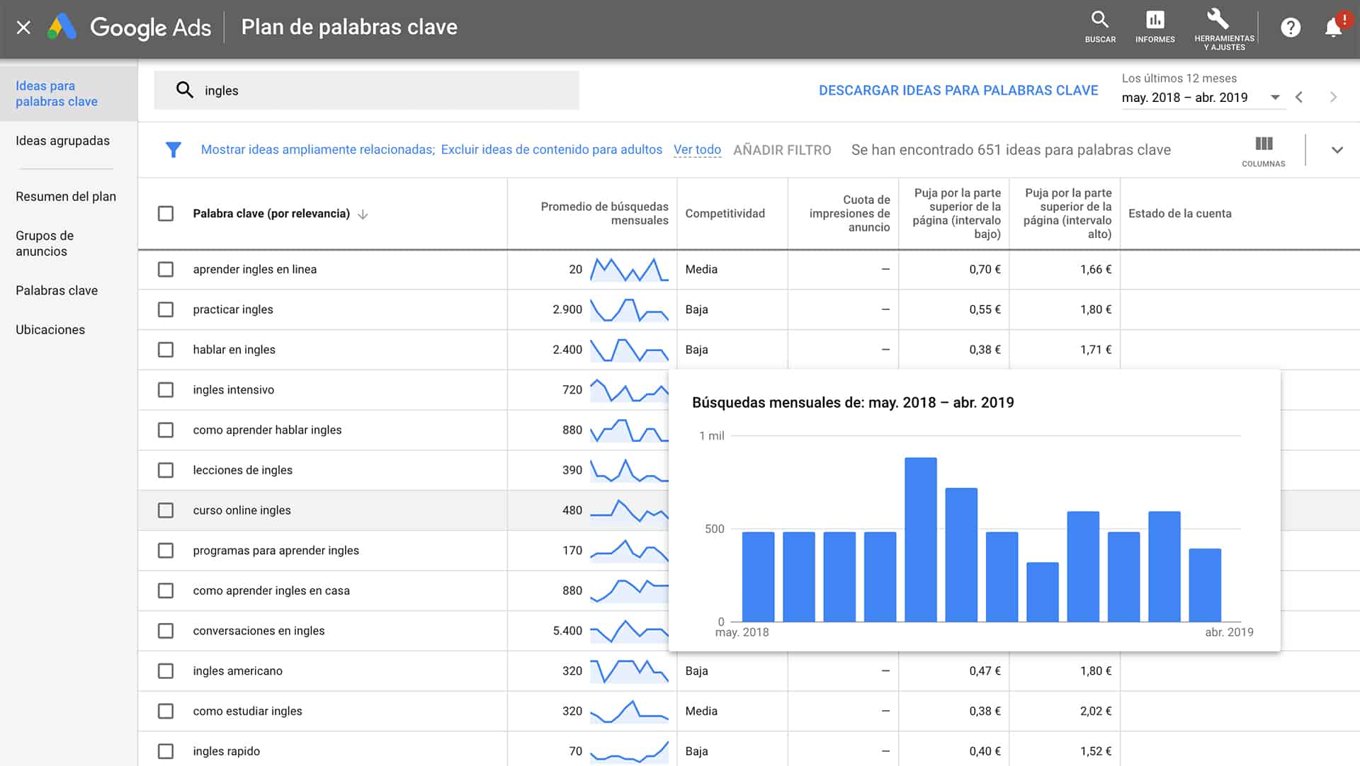1360x766 pixels.
Task: Click the sort arrow beside Palabra clave
Action: [363, 214]
